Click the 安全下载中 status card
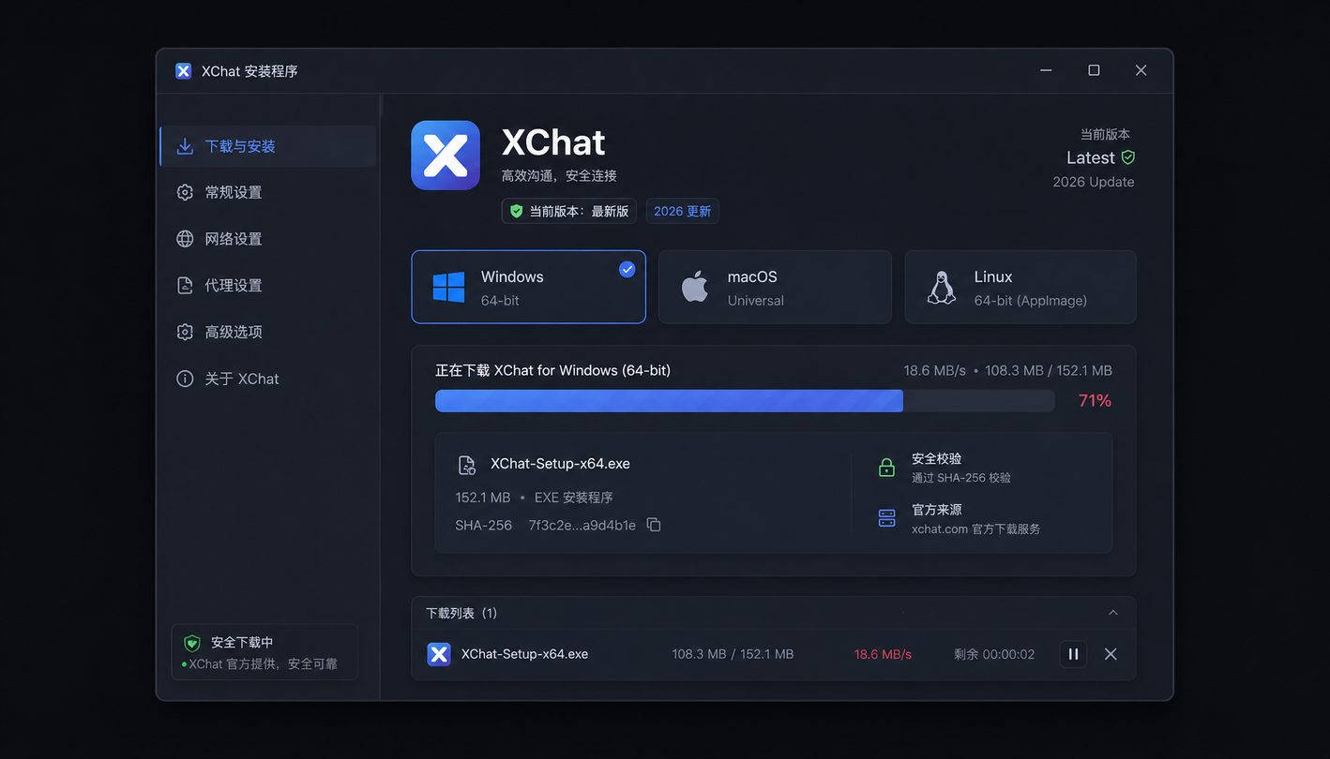1330x759 pixels. pos(264,652)
